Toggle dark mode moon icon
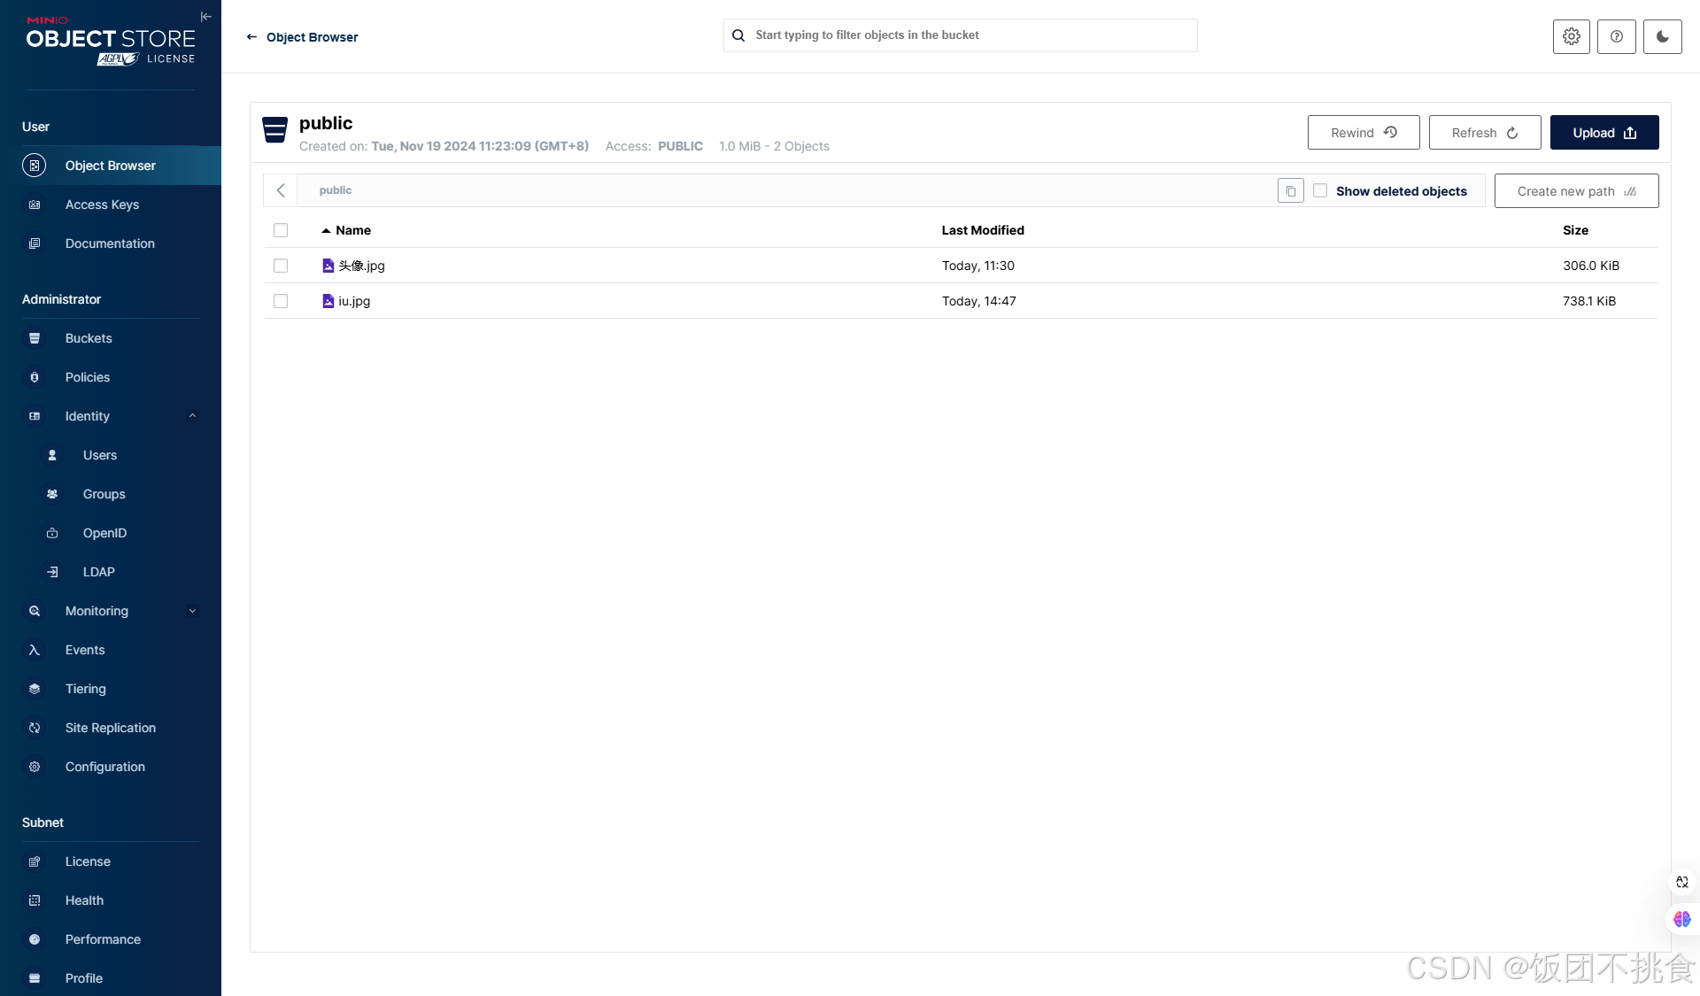The image size is (1700, 996). click(x=1662, y=36)
